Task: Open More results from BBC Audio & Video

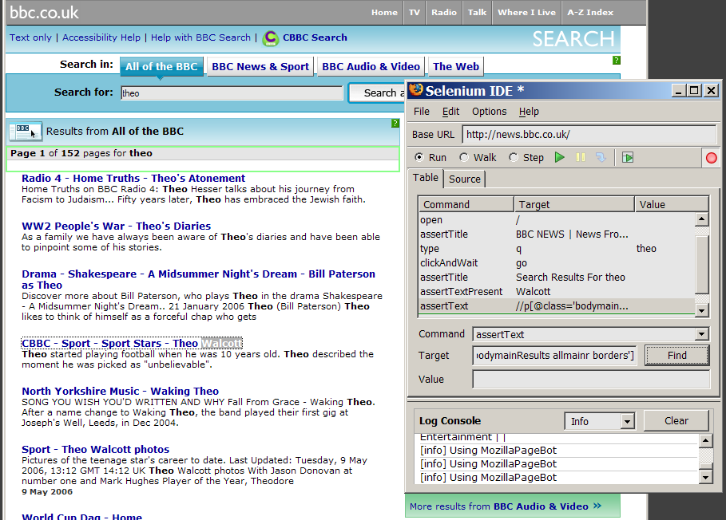Action: (x=505, y=506)
